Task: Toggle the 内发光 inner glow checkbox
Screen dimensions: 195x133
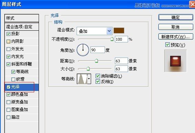Action: [8, 57]
